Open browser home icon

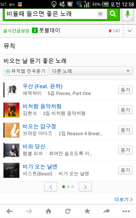pos(48,211)
